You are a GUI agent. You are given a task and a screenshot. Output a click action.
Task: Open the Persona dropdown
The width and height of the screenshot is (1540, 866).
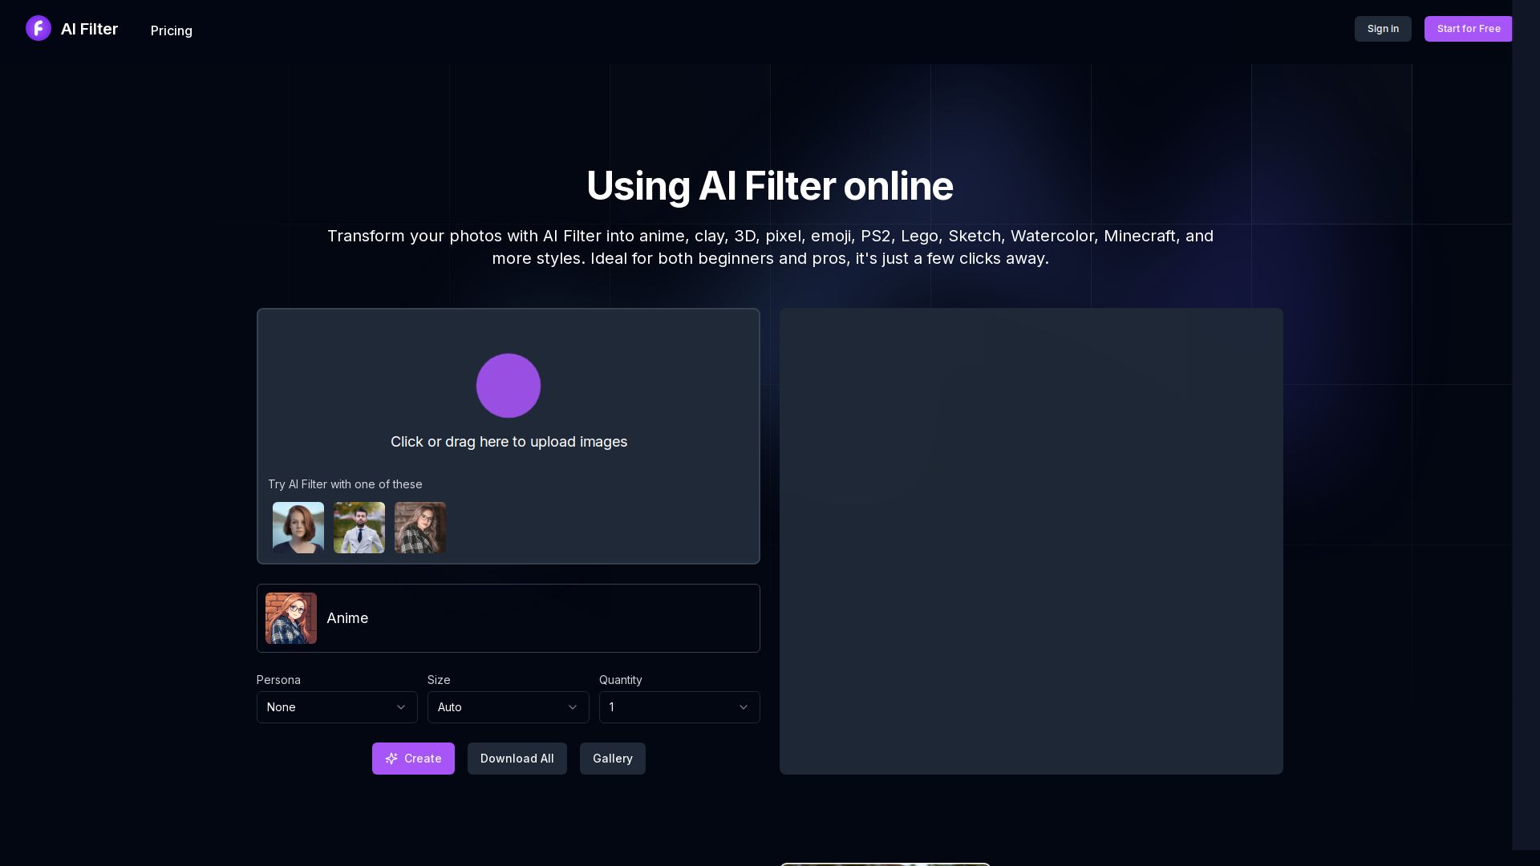pyautogui.click(x=337, y=707)
